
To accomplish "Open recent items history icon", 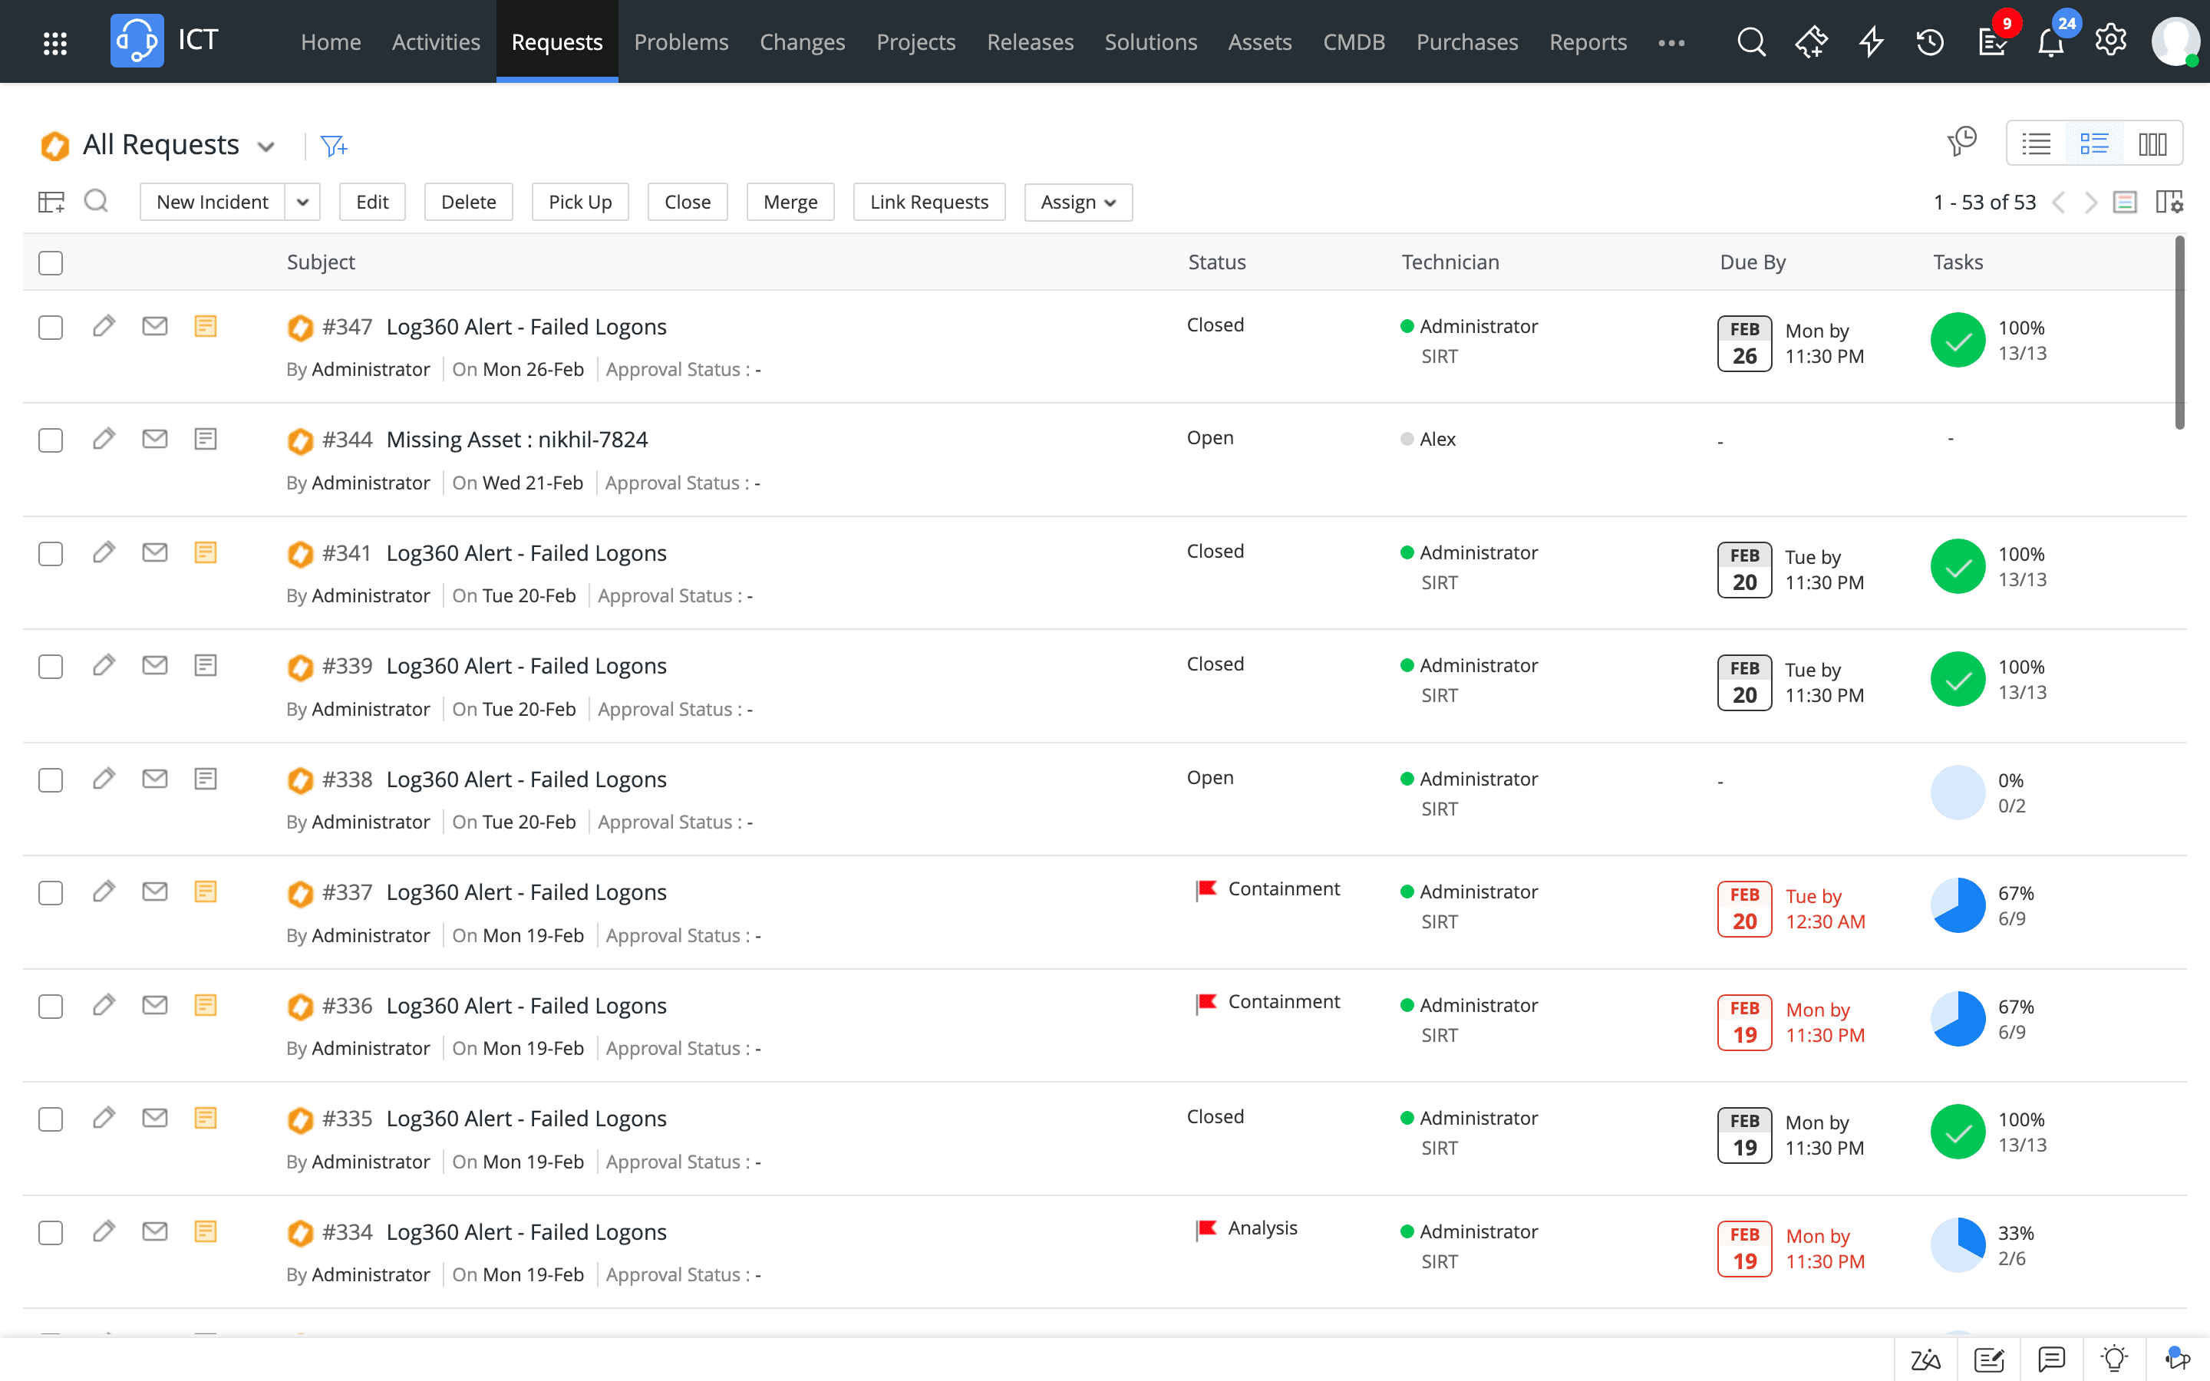I will [1930, 42].
